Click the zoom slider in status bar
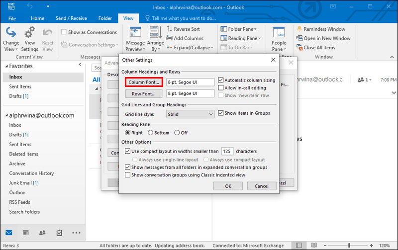Viewport: 398px width, 250px height. tap(349, 246)
